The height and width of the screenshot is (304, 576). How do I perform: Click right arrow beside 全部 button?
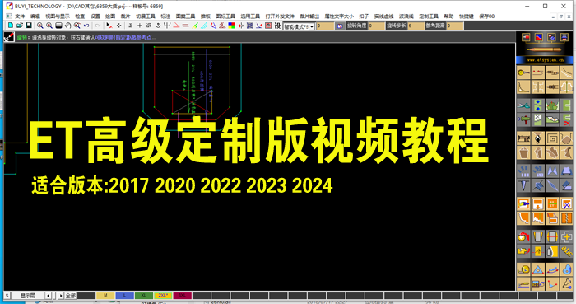click(x=61, y=296)
